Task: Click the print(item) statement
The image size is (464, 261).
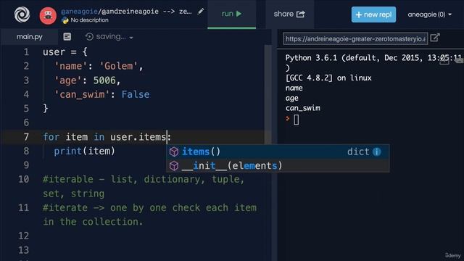Action: (84, 152)
